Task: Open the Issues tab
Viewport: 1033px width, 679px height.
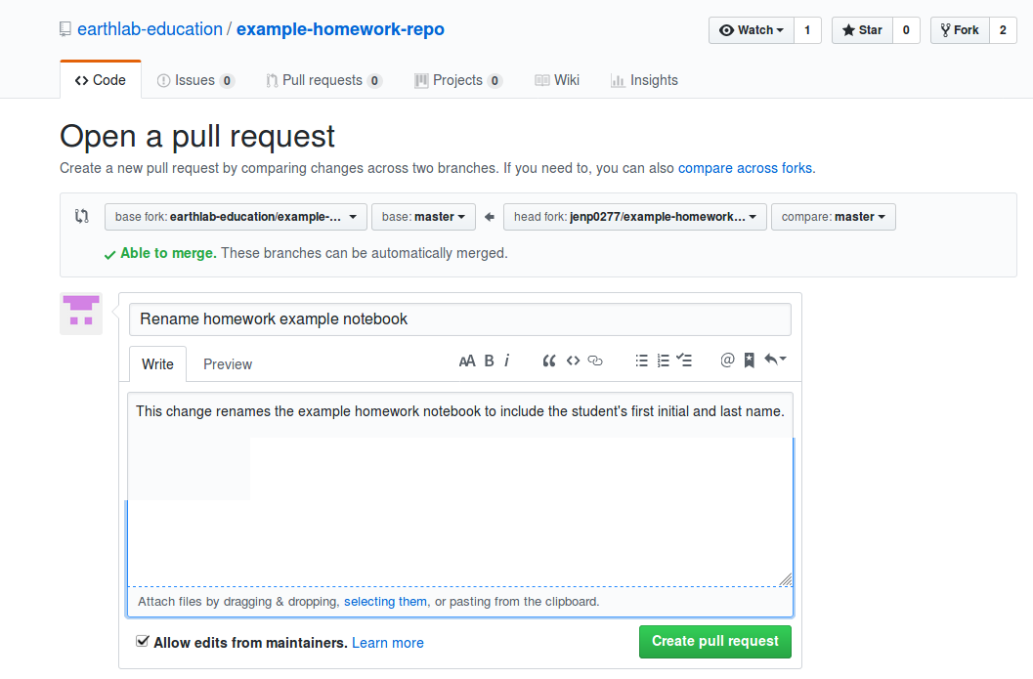Action: [195, 80]
